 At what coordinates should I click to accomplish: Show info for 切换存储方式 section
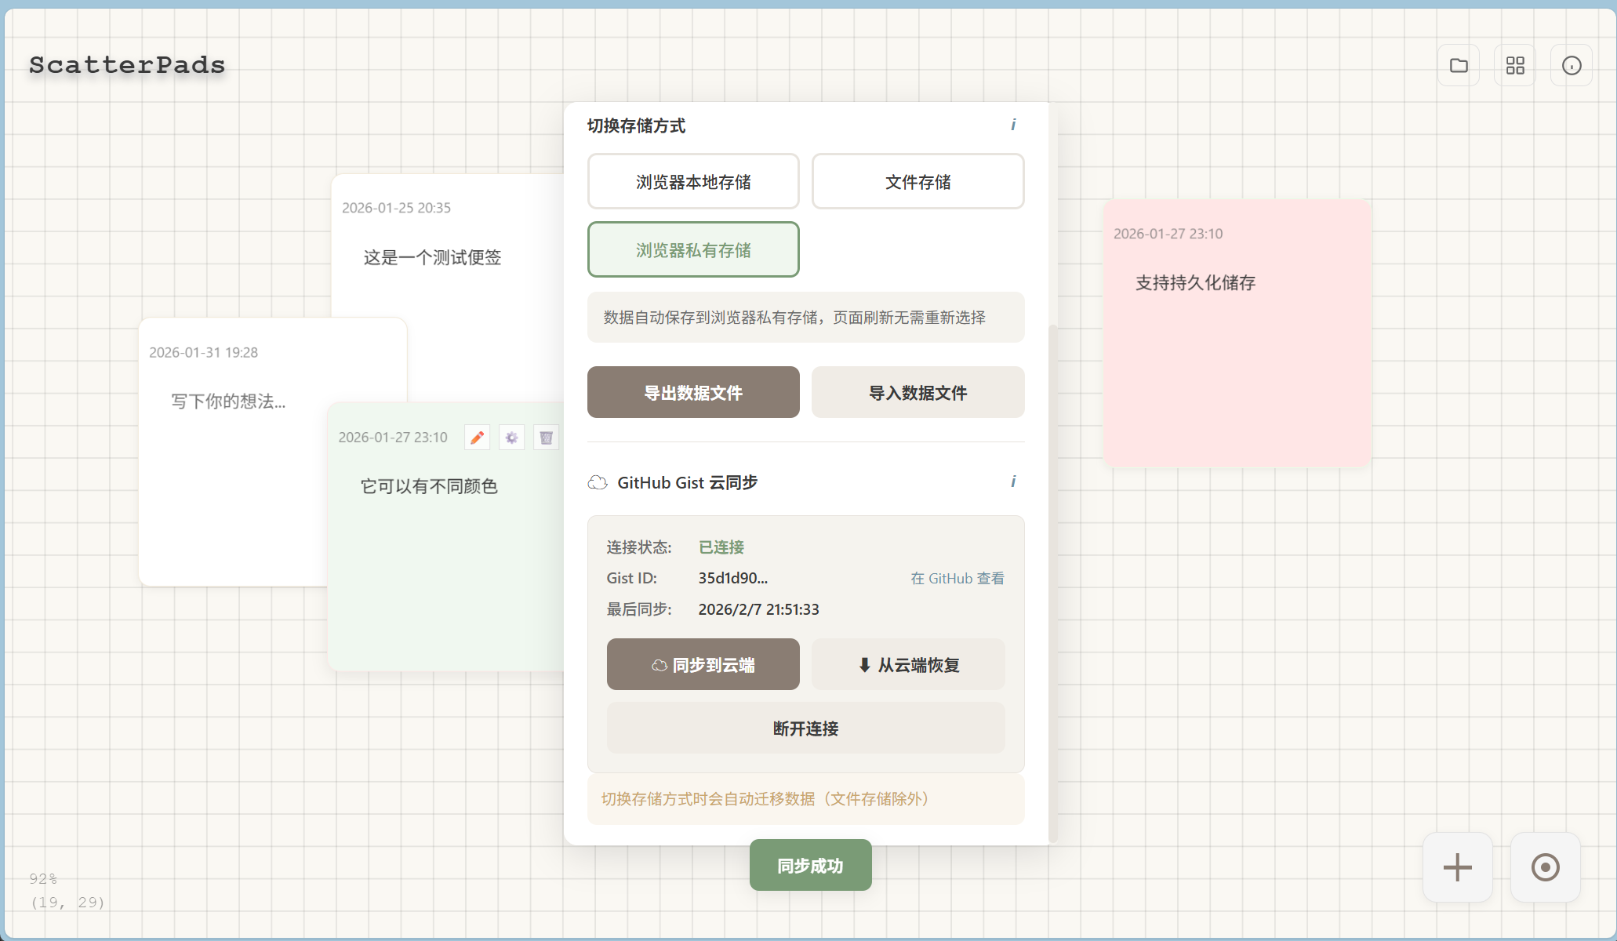click(x=1013, y=125)
